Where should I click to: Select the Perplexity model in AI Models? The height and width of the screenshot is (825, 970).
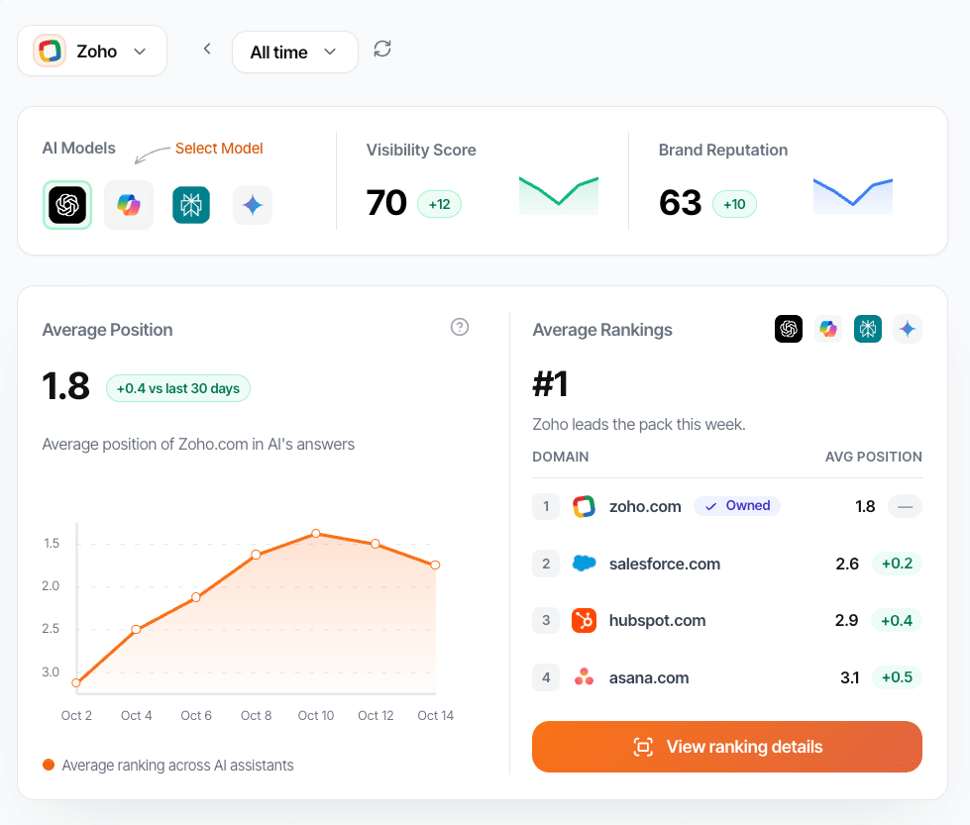pos(191,205)
